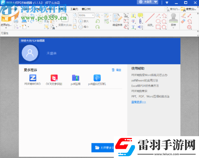
Task: Click 搜索(S)... search button
Action: coord(188,9)
